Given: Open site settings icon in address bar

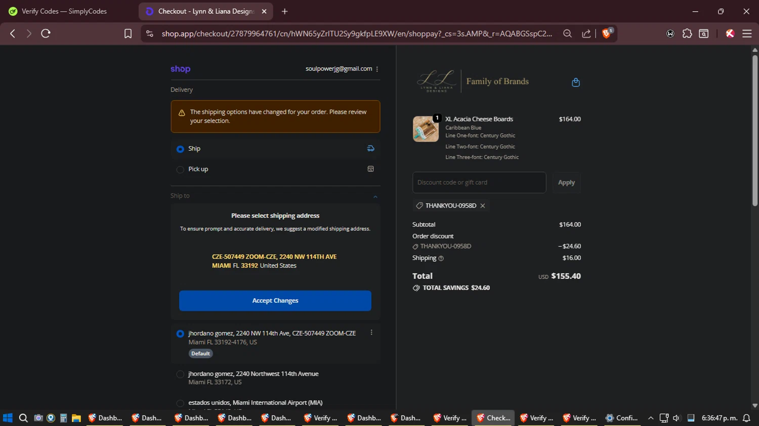Looking at the screenshot, I should (x=149, y=33).
